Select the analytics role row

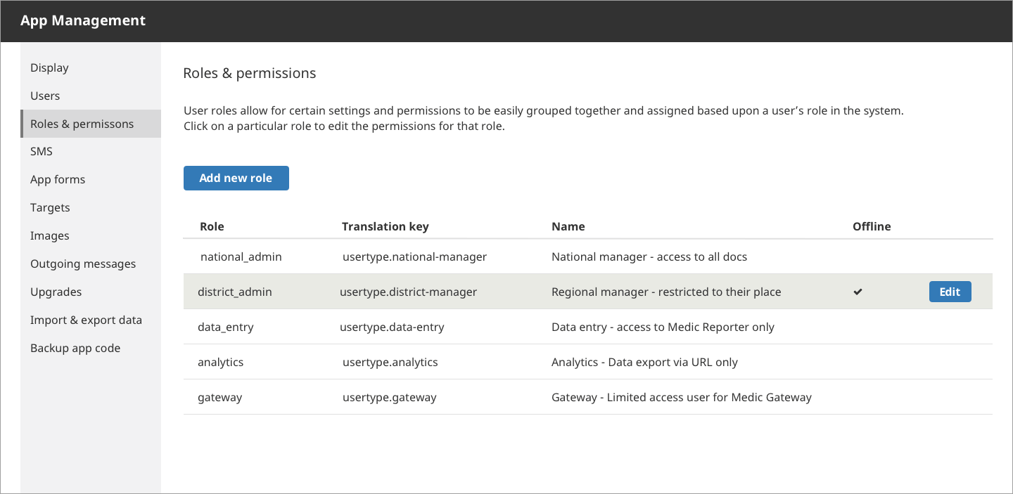pyautogui.click(x=588, y=362)
